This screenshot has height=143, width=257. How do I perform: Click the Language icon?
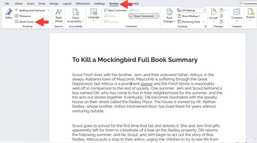point(94,12)
